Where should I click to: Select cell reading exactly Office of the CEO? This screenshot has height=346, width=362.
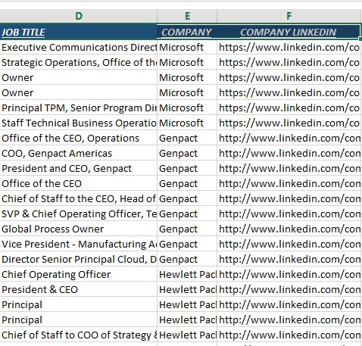click(78, 183)
